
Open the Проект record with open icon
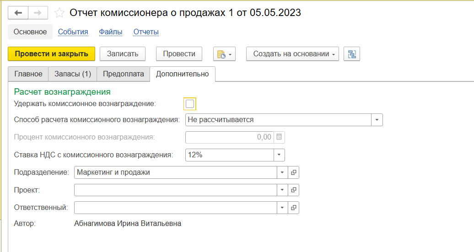tap(294, 190)
